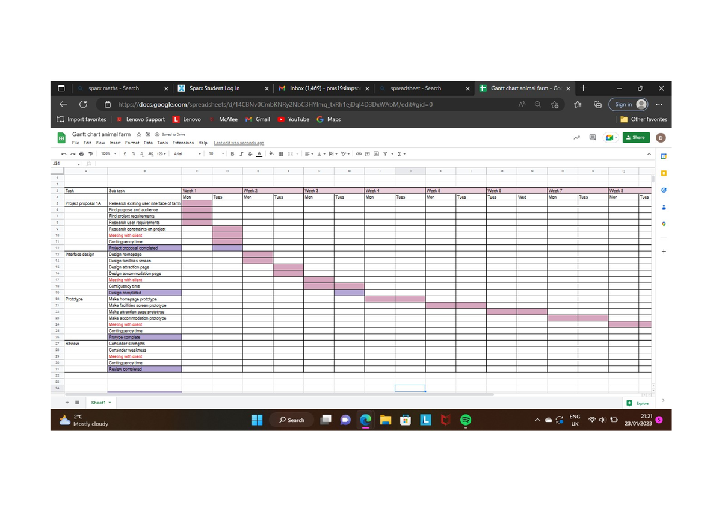This screenshot has width=722, height=511.
Task: Select the functions (Σ) icon
Action: (x=400, y=154)
